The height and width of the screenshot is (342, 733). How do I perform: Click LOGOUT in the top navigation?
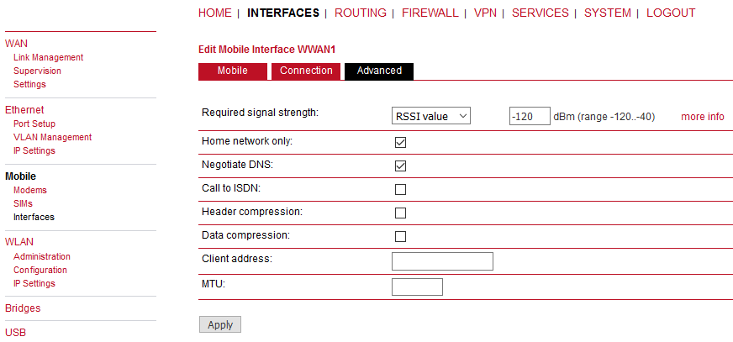point(671,13)
